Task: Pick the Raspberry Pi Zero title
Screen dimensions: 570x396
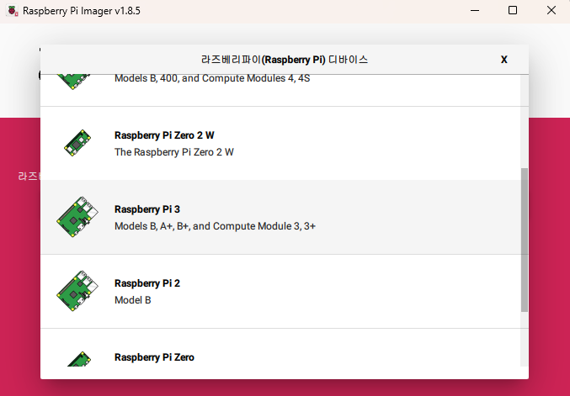Action: [154, 357]
